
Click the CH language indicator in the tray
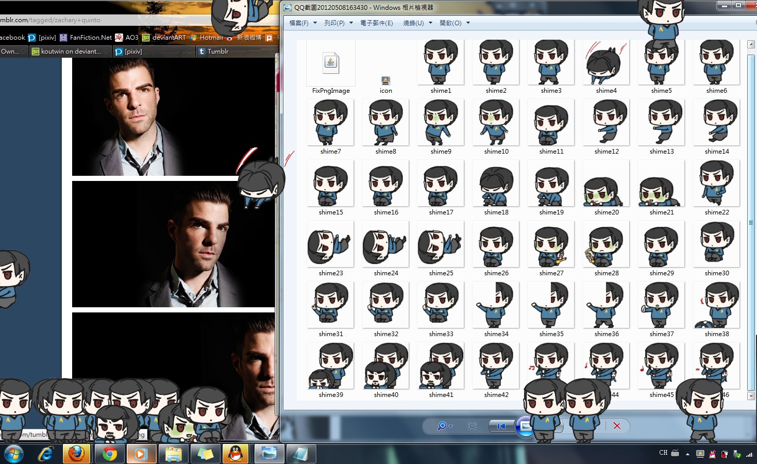[x=663, y=453]
